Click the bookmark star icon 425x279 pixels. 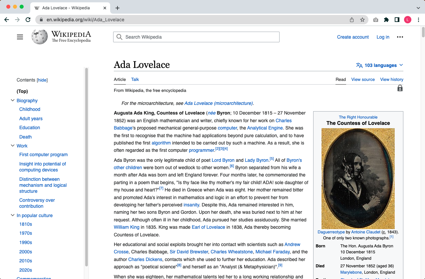click(x=362, y=20)
